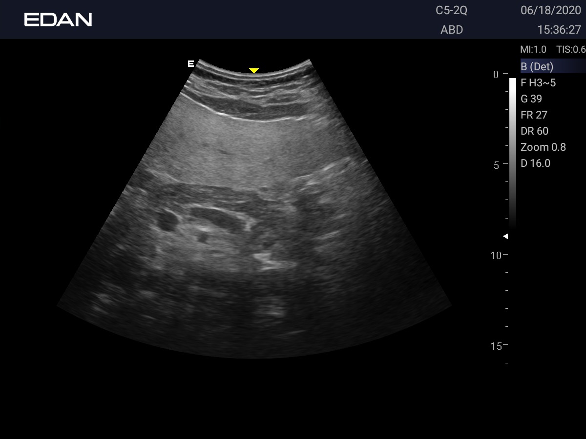The image size is (586, 439).
Task: Click the yellow triangle probe center marker
Action: click(253, 71)
